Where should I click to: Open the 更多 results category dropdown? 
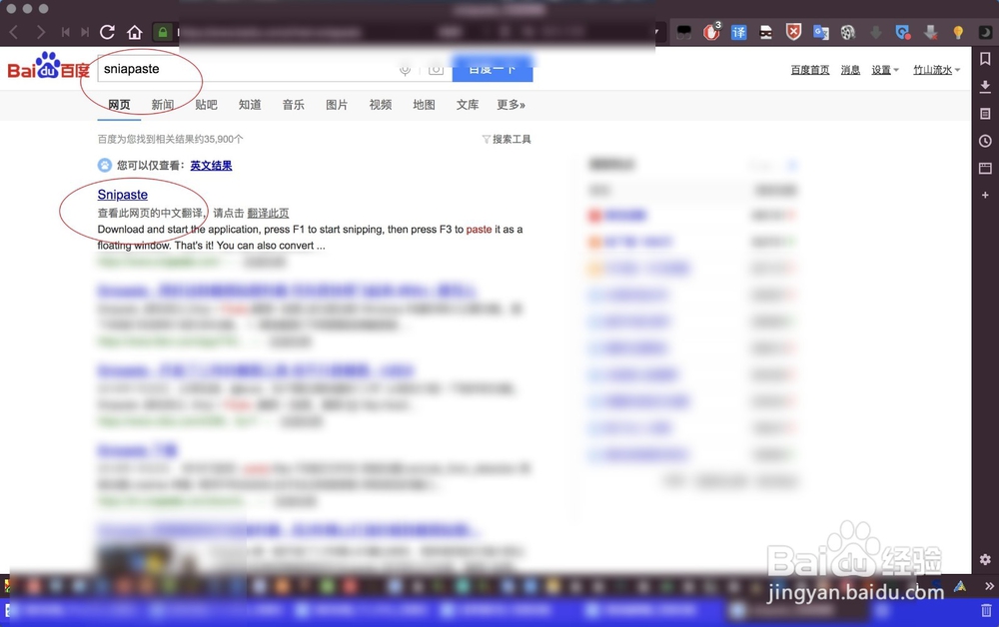[510, 104]
